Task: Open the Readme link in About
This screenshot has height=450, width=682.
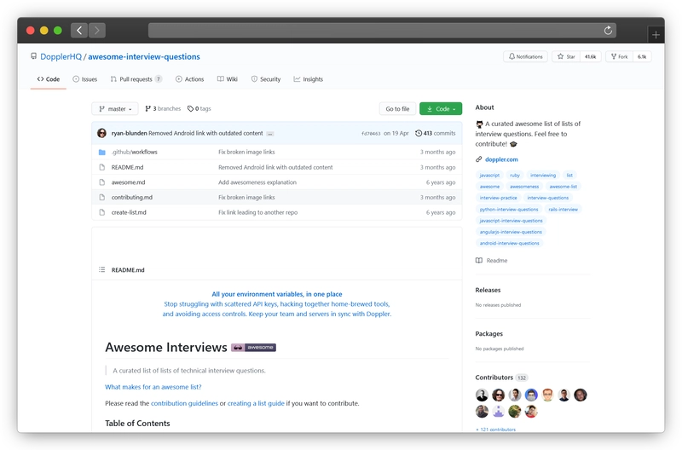Action: click(x=497, y=261)
